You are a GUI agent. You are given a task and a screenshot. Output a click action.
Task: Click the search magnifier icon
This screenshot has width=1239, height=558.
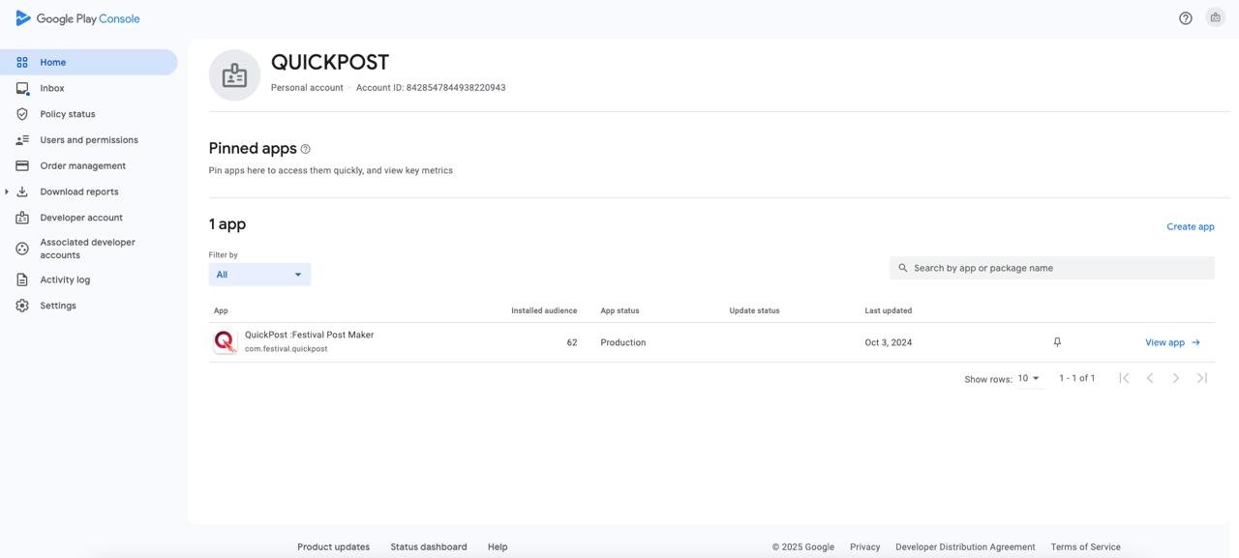pyautogui.click(x=903, y=268)
